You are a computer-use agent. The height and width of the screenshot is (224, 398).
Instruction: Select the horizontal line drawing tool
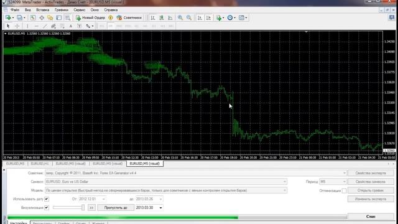pos(36,26)
